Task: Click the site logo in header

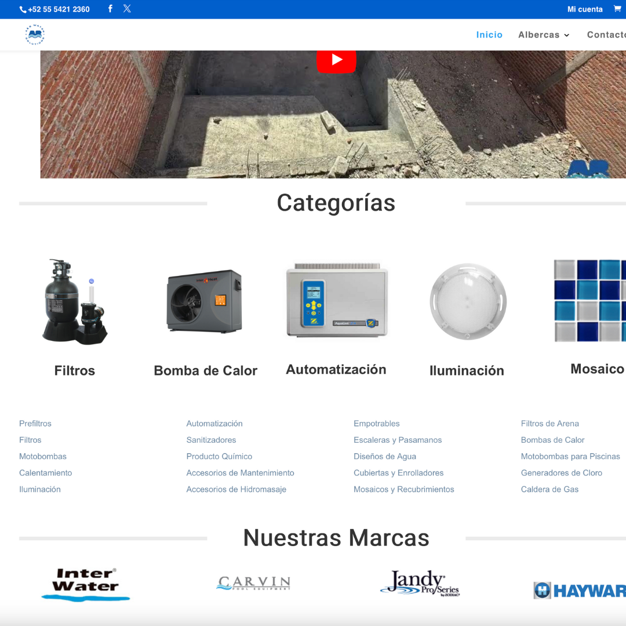Action: pos(35,35)
